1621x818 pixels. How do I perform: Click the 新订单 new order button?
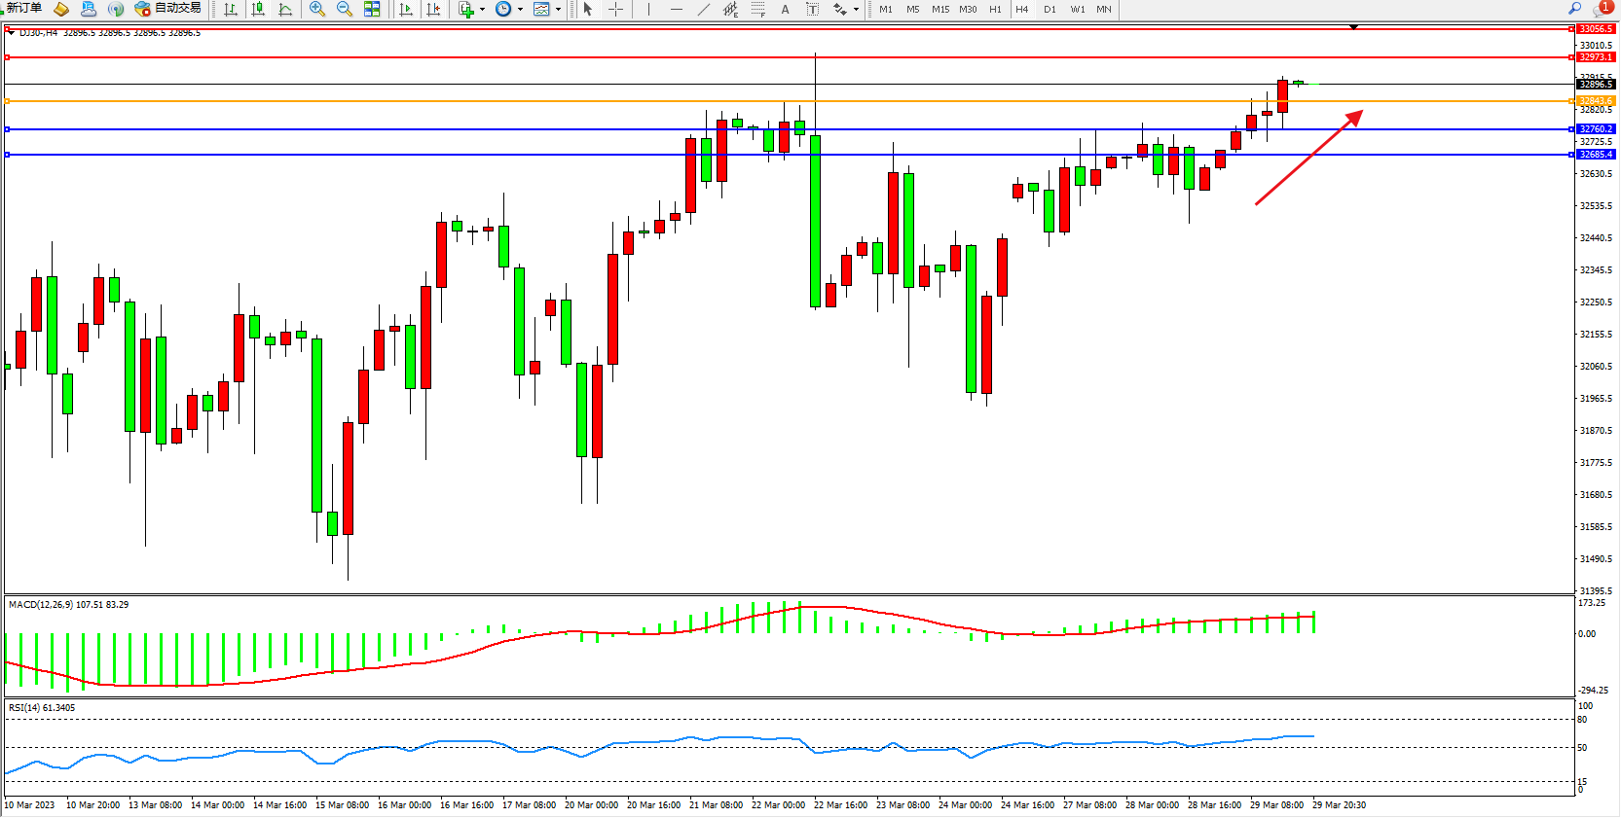23,8
